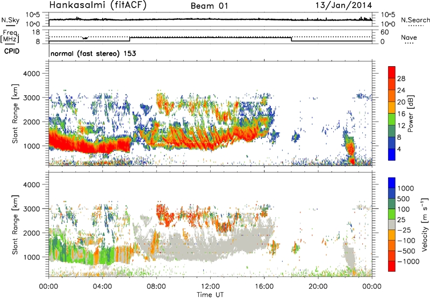Image resolution: width=430 pixels, height=298 pixels.
Task: Pick the light green 12–16 dB colorbar segment
Action: point(392,119)
